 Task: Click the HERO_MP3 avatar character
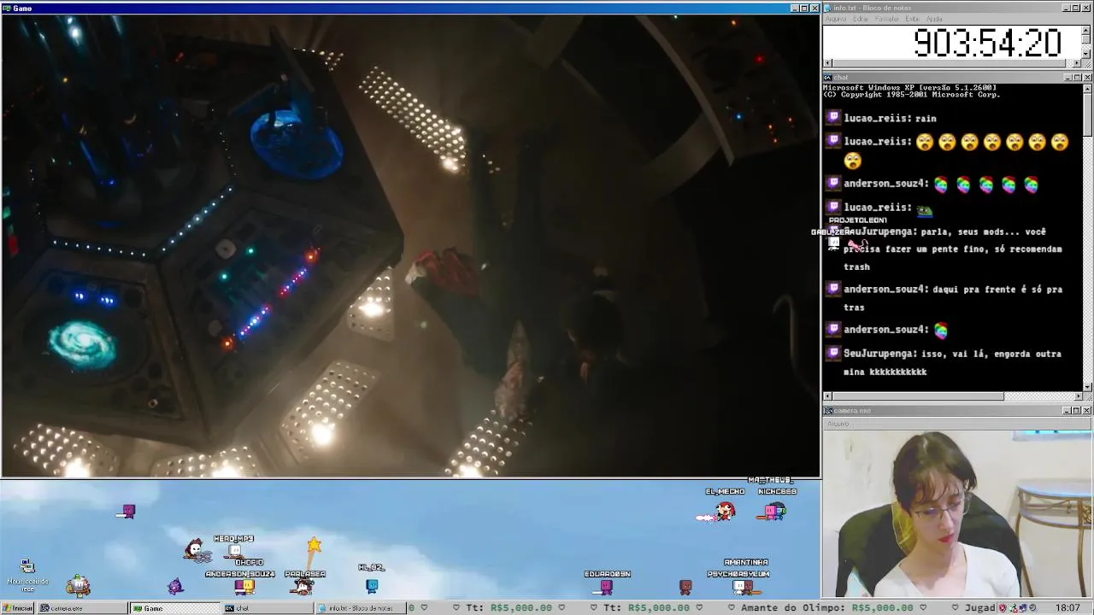click(236, 551)
